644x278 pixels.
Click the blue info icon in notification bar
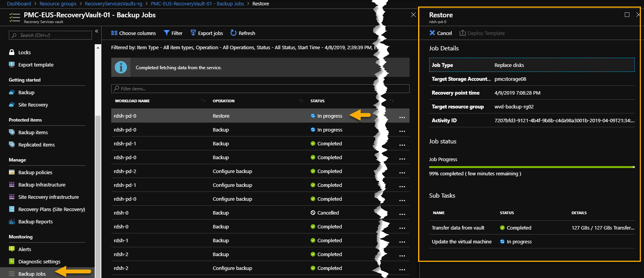(121, 67)
